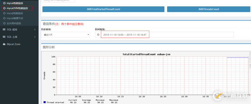The width and height of the screenshot is (251, 104).
Task: Click the 图形分析 section heading
Action: point(49,47)
